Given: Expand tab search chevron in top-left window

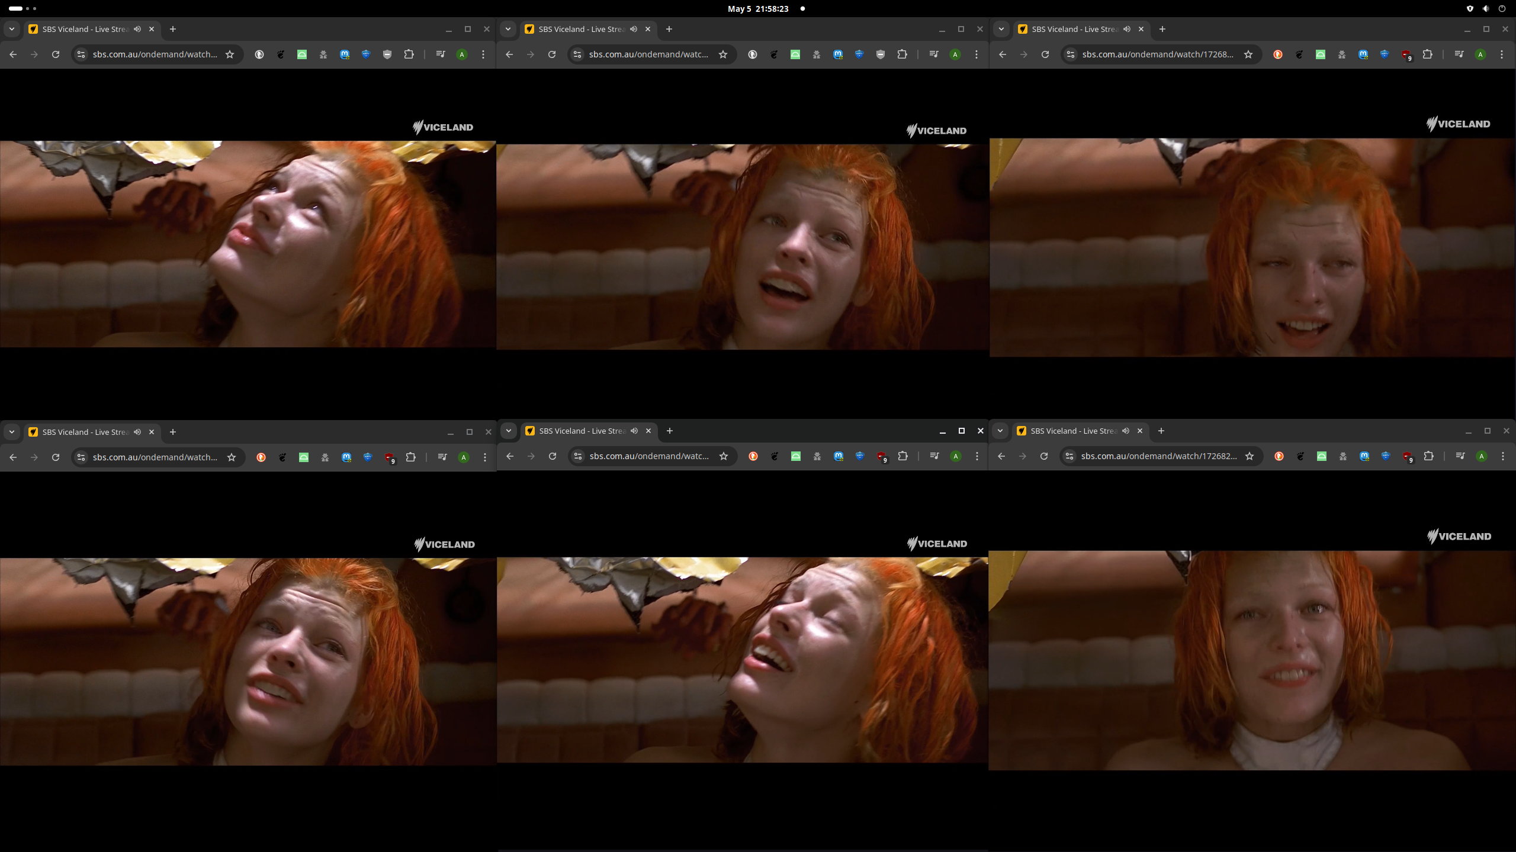Looking at the screenshot, I should coord(12,29).
